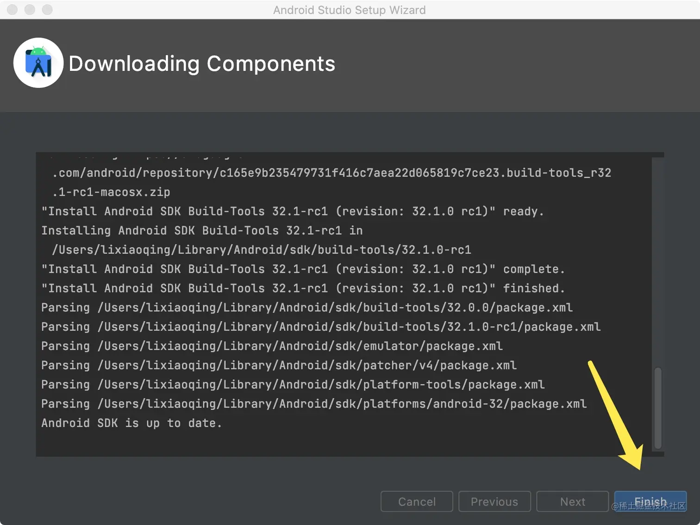Click the '.1-rc1-macosx.zip' log line
Screen dimensions: 700x525
[x=111, y=192]
